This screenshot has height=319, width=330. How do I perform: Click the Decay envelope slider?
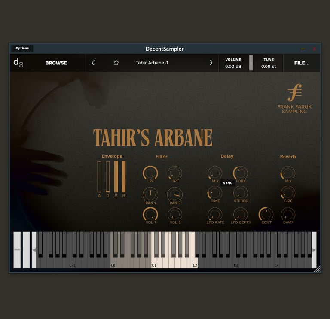coord(107,177)
